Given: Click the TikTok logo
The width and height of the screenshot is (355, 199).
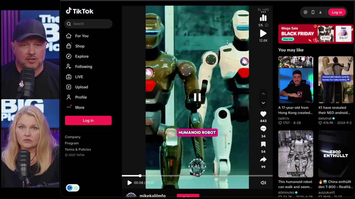Looking at the screenshot, I should tap(80, 11).
